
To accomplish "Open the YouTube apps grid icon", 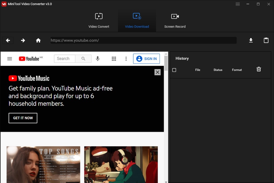I will click(114, 59).
